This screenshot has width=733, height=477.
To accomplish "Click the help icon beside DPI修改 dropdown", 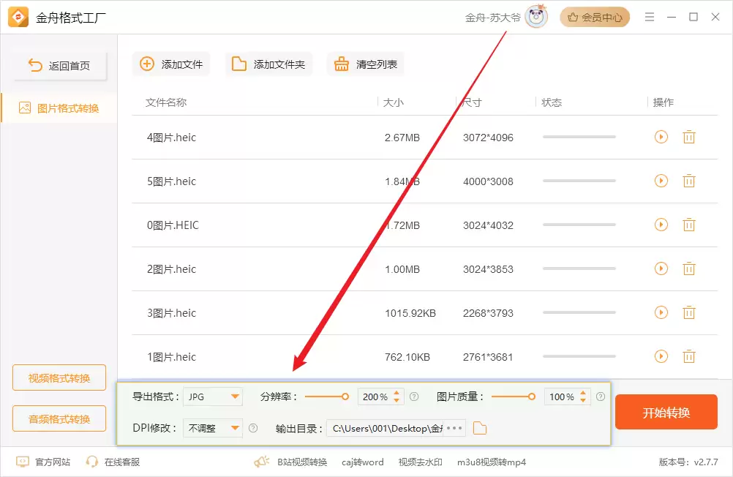I will point(253,428).
